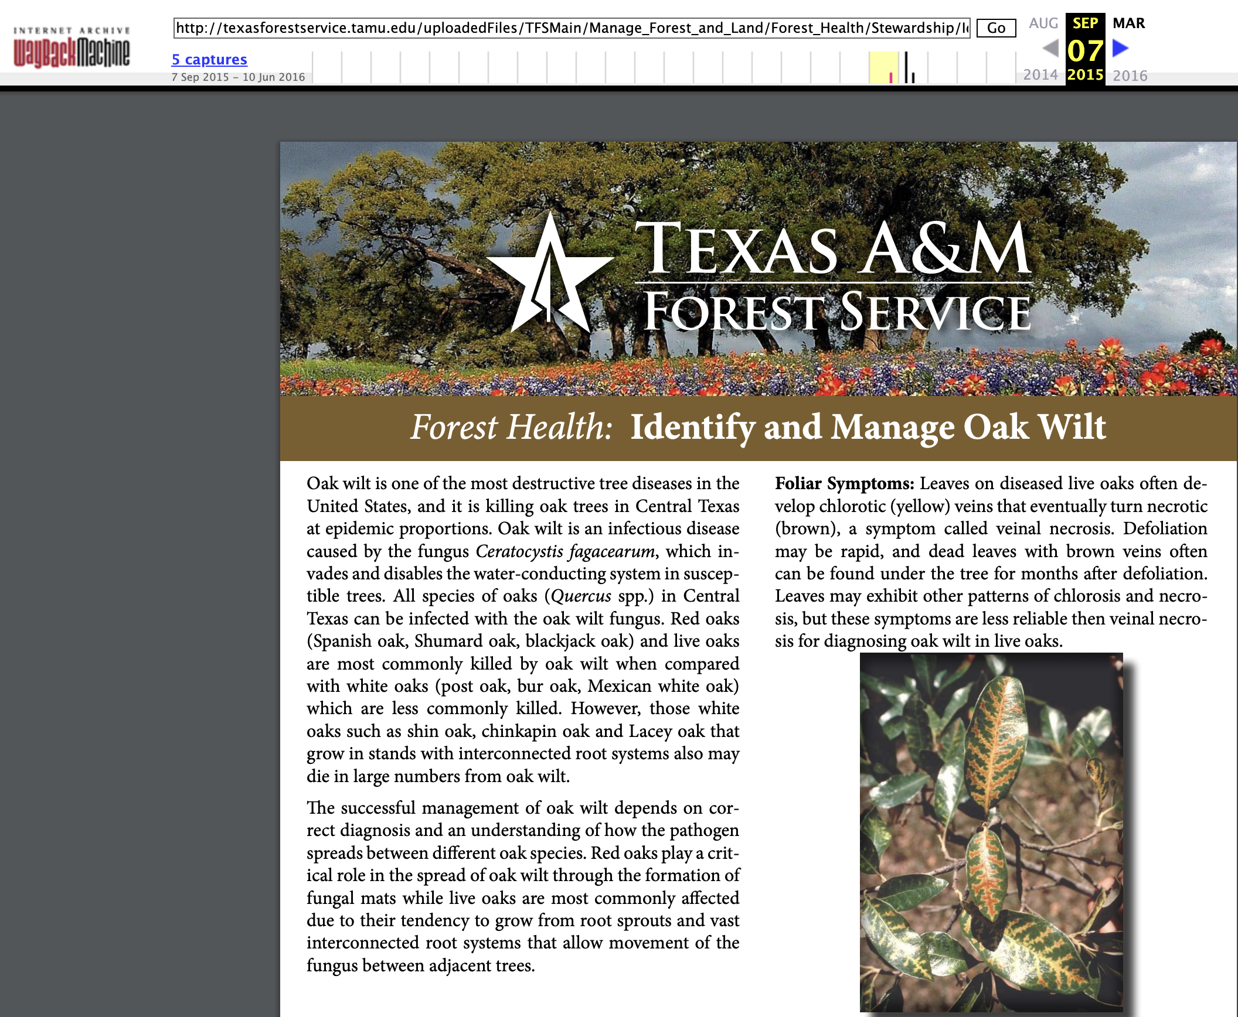Click the Foliar Symptoms: bold label
The height and width of the screenshot is (1017, 1238).
coord(844,484)
